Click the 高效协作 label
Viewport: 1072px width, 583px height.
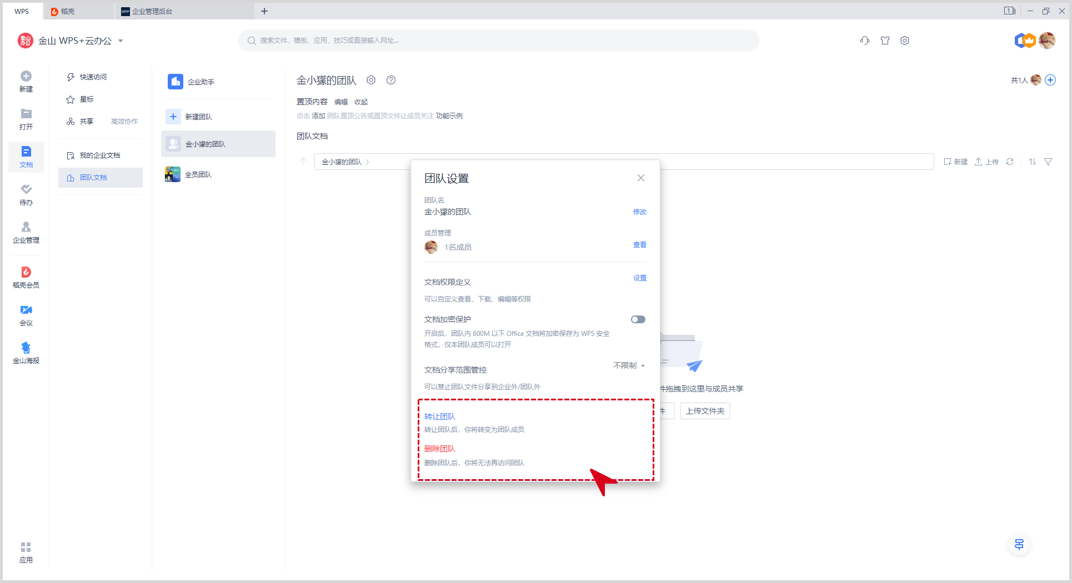[x=124, y=122]
